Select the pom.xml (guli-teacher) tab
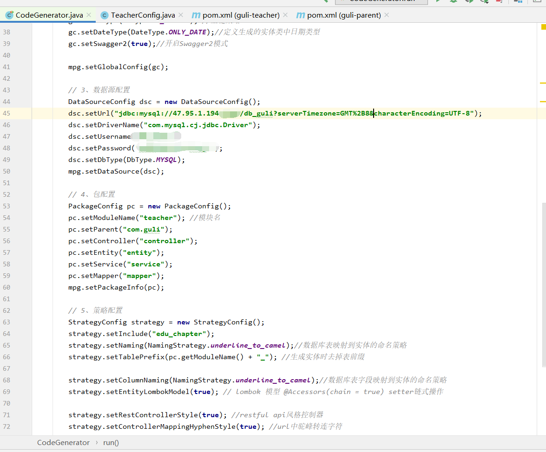 (x=241, y=15)
